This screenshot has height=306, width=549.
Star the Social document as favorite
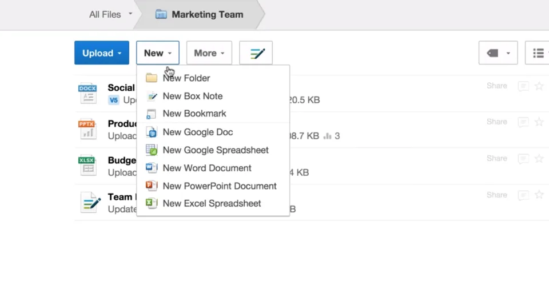(x=539, y=86)
